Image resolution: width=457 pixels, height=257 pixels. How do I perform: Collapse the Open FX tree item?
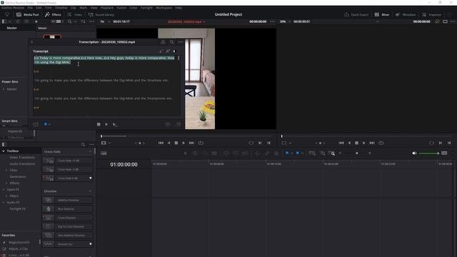coord(4,190)
